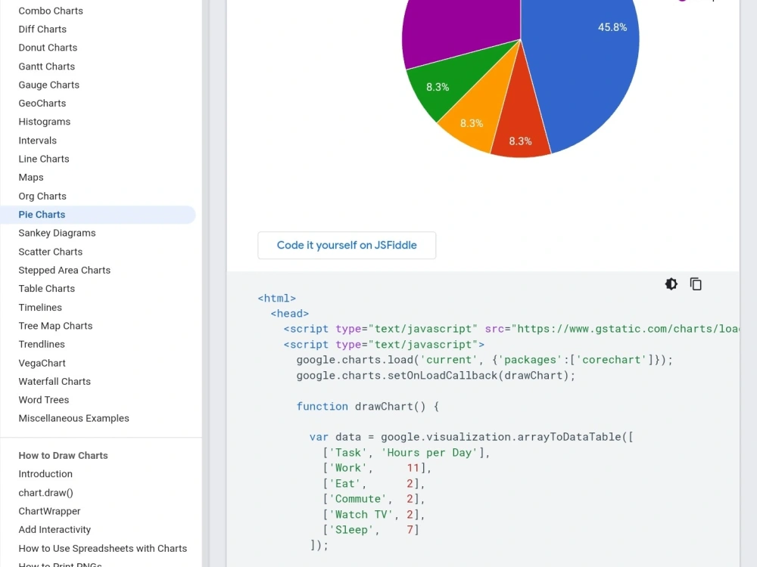This screenshot has width=757, height=567.
Task: Select the How to Draw Charts heading
Action: (64, 455)
